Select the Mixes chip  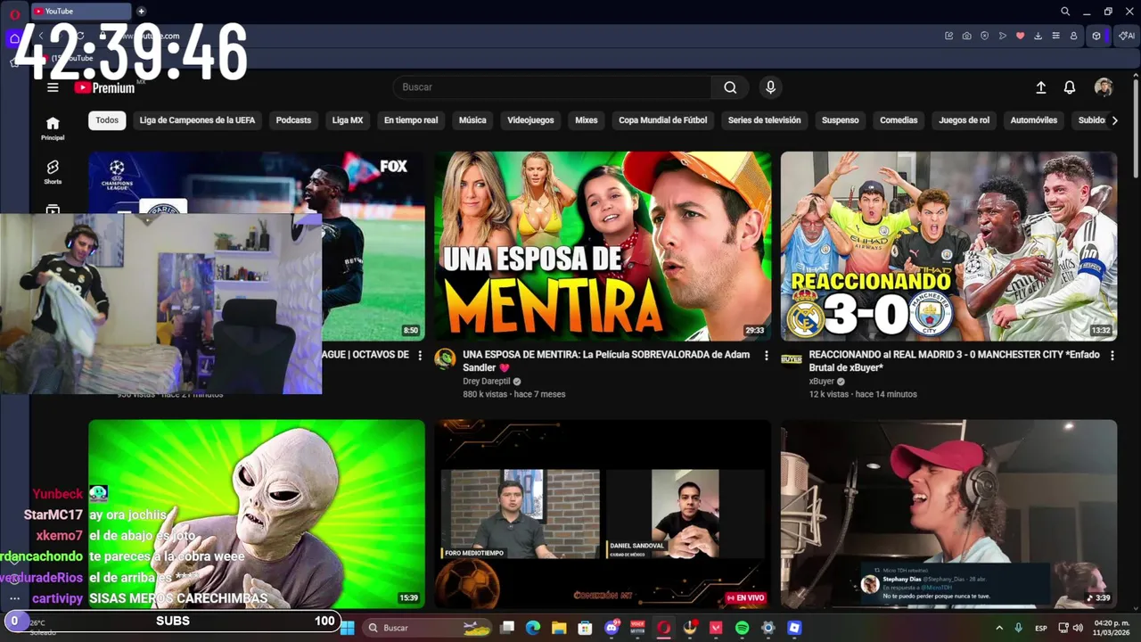pos(587,120)
